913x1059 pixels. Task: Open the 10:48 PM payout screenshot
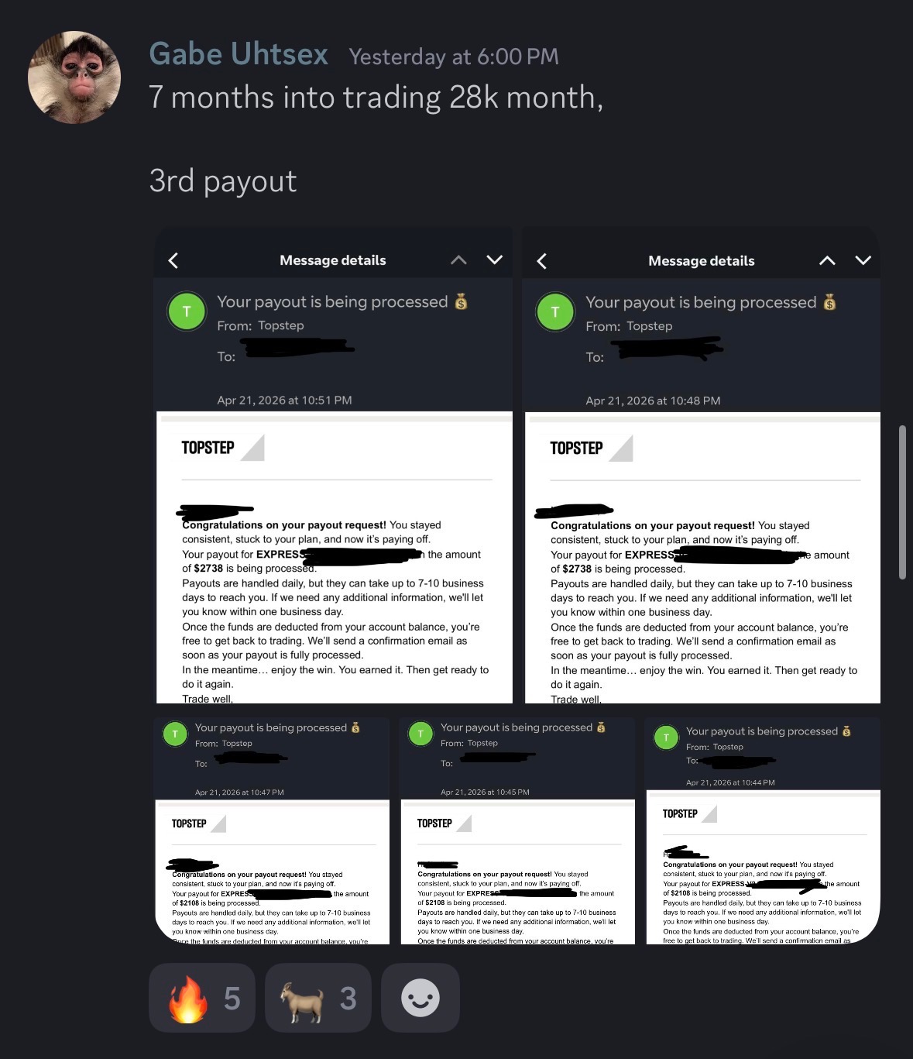click(702, 465)
